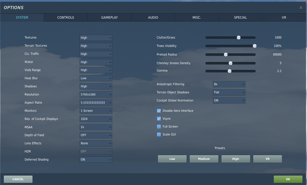
Task: Expand Res. of Cockpit Displays dropdown
Action: (96, 119)
